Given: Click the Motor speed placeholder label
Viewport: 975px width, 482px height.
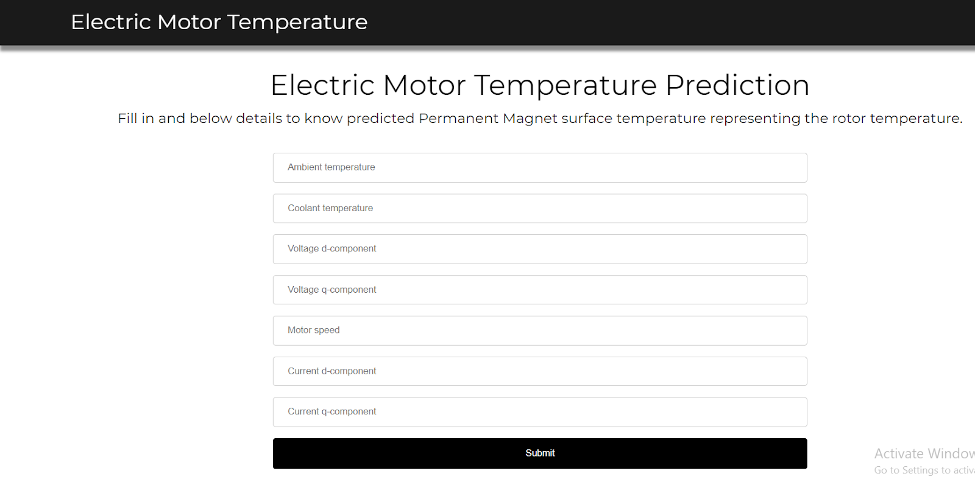Looking at the screenshot, I should point(313,330).
